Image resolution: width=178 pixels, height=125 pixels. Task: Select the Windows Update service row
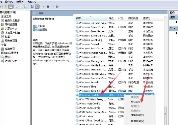click(115, 95)
